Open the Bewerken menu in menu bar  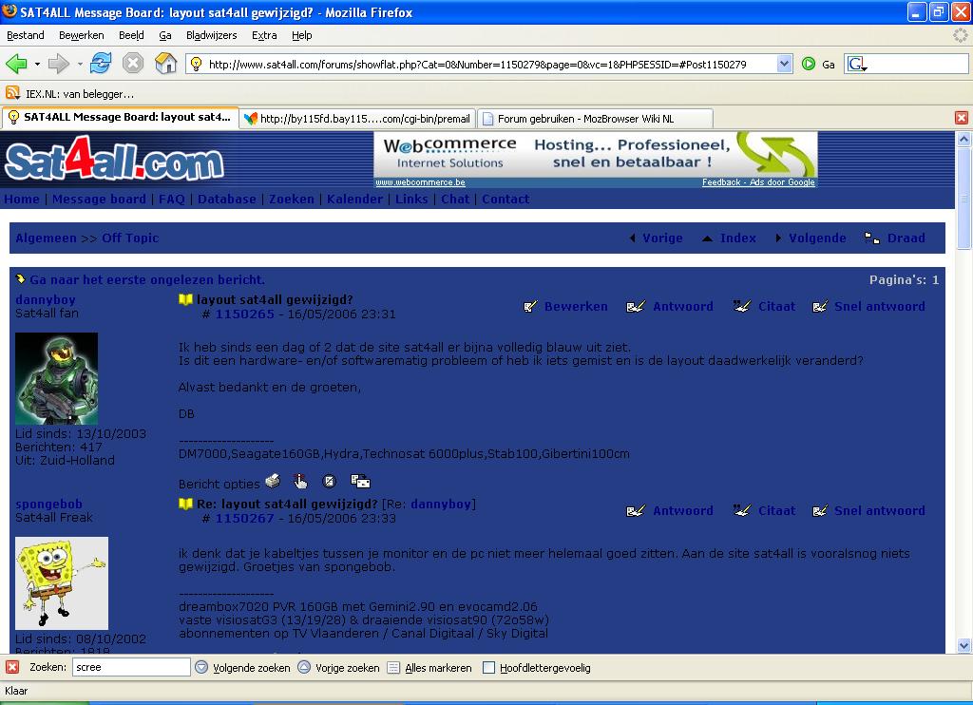(x=82, y=35)
